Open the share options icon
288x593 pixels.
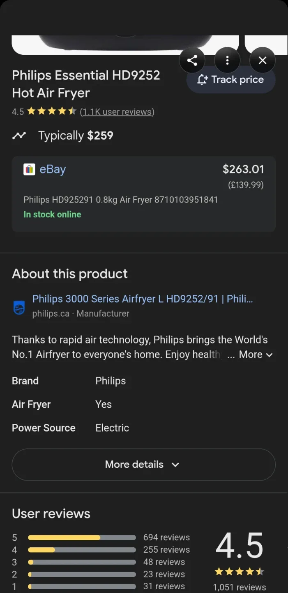click(192, 60)
